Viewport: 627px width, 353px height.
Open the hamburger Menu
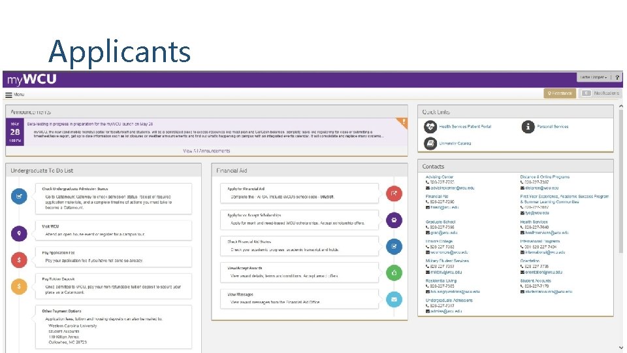point(15,95)
